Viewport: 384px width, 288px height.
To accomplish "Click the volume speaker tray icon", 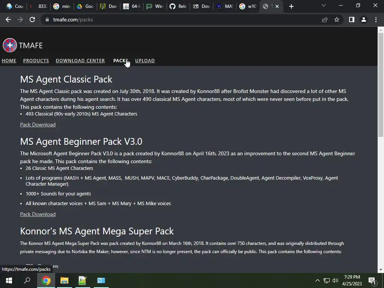I will [335, 280].
